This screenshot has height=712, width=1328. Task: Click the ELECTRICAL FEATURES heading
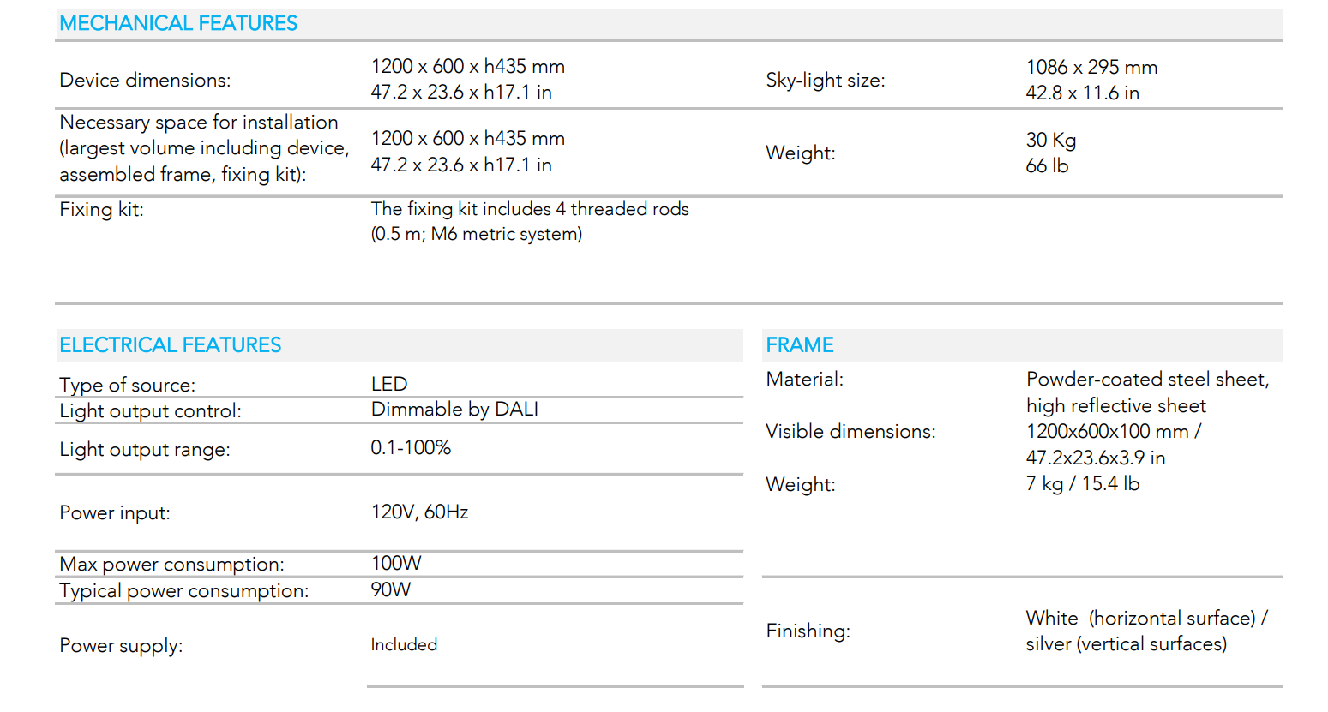170,344
